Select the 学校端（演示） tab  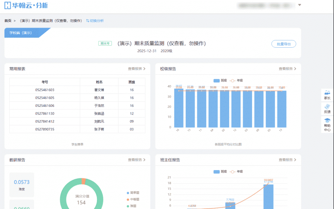pos(21,33)
